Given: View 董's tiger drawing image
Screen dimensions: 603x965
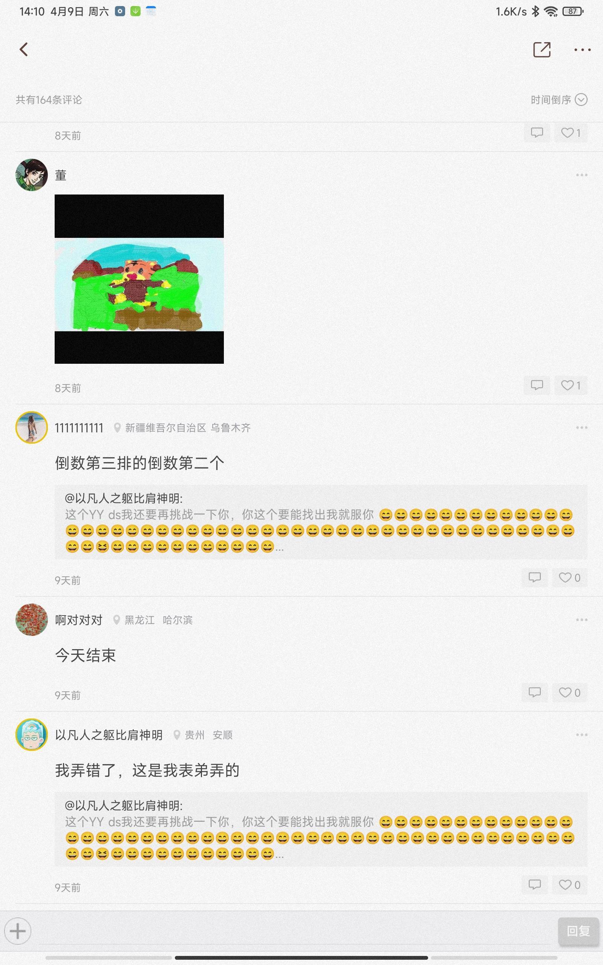Looking at the screenshot, I should pyautogui.click(x=139, y=279).
